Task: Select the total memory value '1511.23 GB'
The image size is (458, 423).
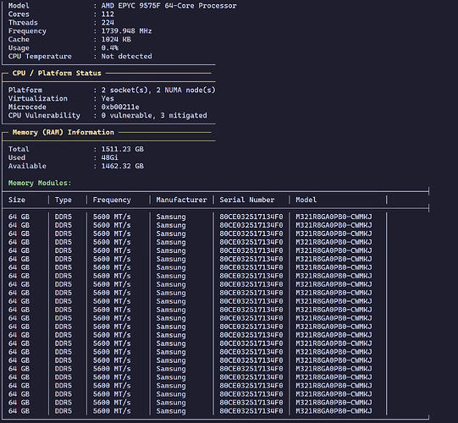Action: point(123,149)
